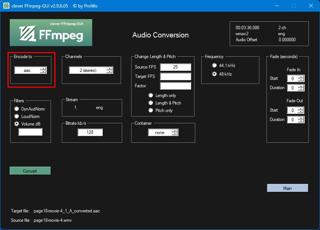This screenshot has width=320, height=230.
Task: Click the FFmpeg logo banner
Action: 51,33
